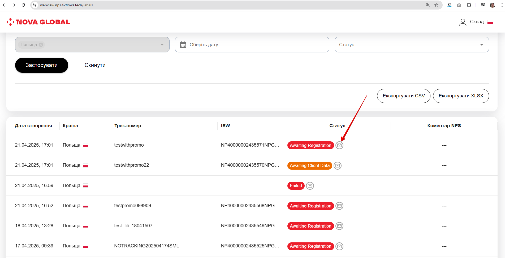Click envelope icon next to testwithpromo status
The image size is (505, 258).
(339, 145)
